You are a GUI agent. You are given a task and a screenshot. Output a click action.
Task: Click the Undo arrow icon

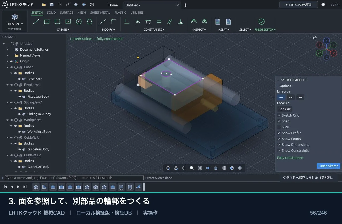60,5
